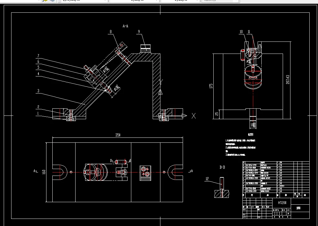Click the X axis label of the UCS icon
The height and width of the screenshot is (226, 318).
[x=194, y=116]
